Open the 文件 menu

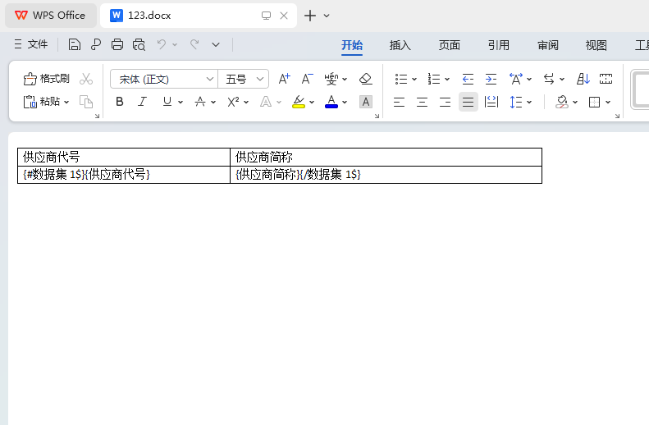coord(30,44)
